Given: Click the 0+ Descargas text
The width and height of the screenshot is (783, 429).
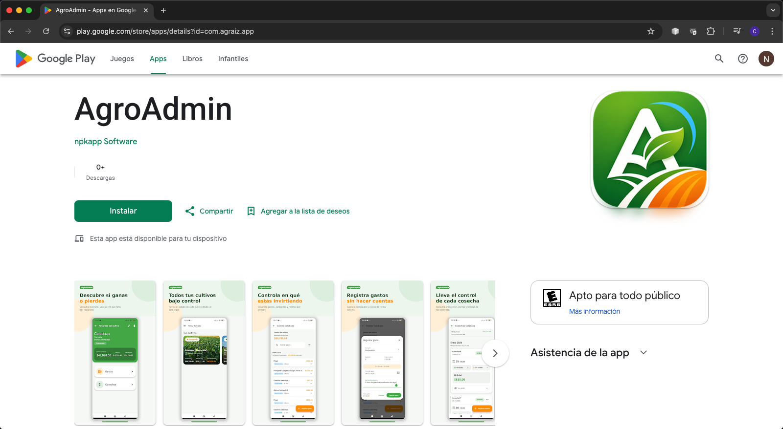Looking at the screenshot, I should (100, 172).
